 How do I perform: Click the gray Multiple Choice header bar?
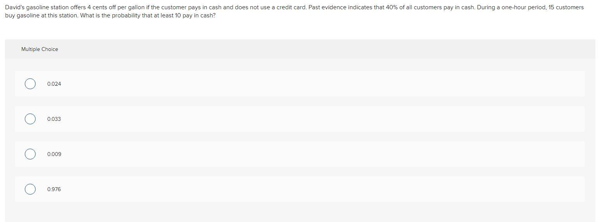pyautogui.click(x=300, y=49)
